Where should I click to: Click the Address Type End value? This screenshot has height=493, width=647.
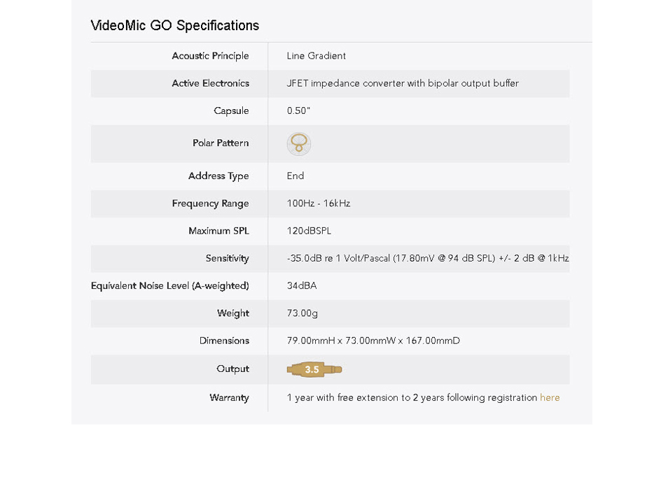tap(295, 176)
